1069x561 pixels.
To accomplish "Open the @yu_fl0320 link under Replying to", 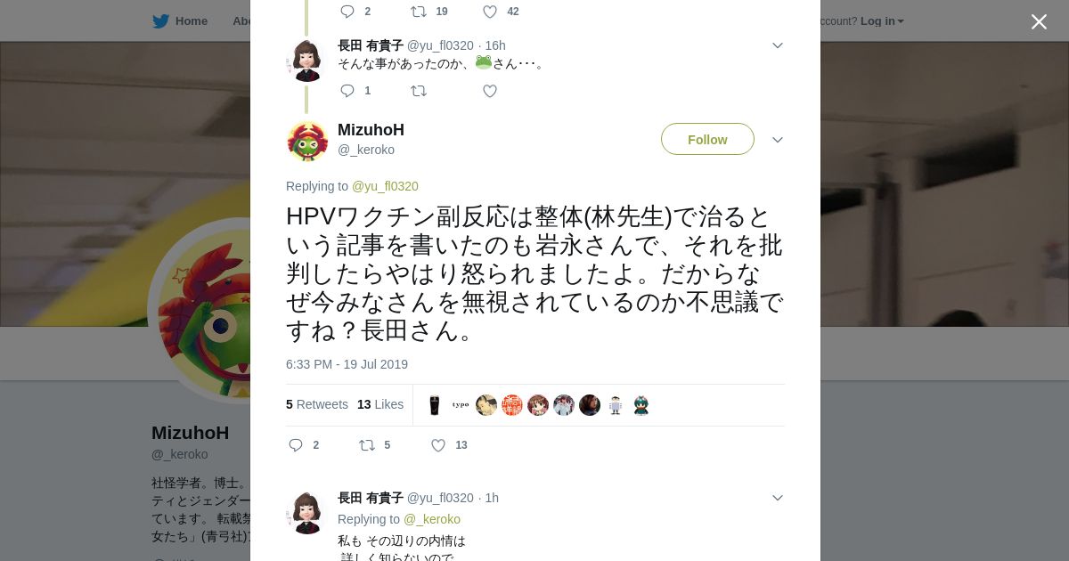I will 385,186.
